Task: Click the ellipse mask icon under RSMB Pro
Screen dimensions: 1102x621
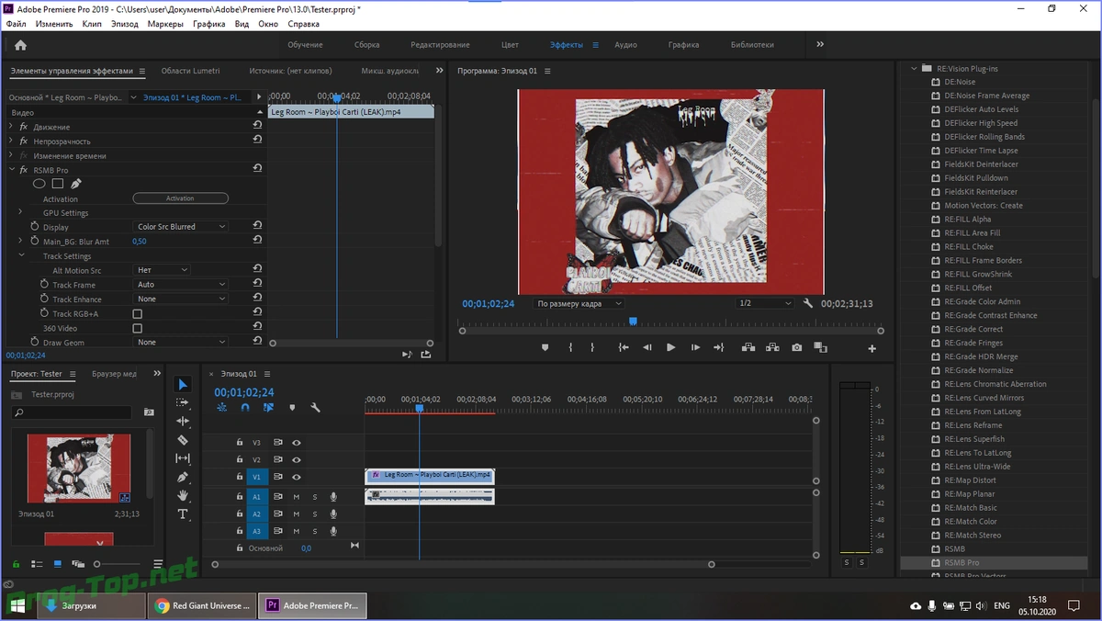Action: click(39, 184)
